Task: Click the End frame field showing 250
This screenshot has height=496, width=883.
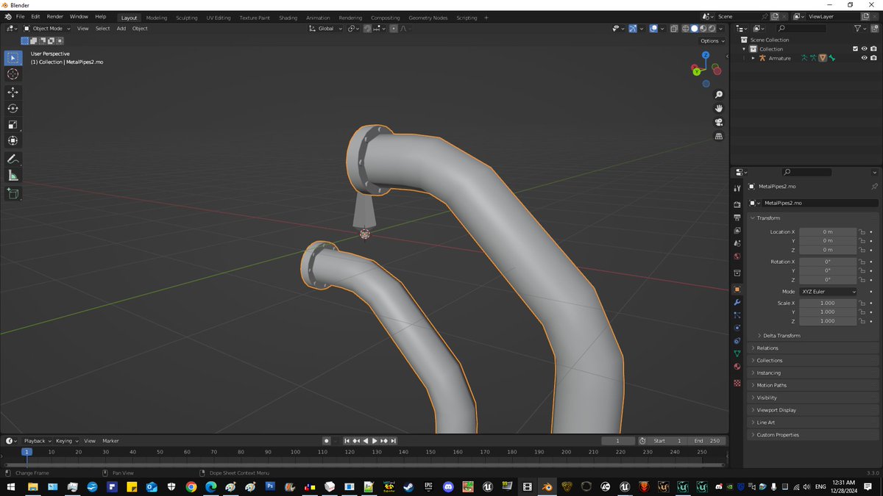Action: coord(706,441)
